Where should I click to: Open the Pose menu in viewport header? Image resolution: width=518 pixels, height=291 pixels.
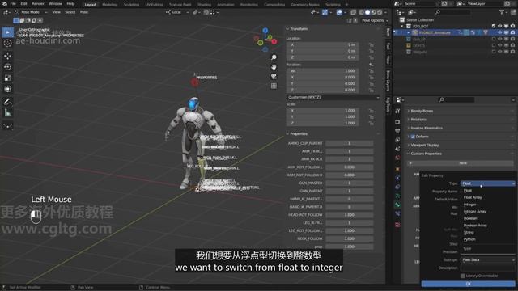click(x=84, y=12)
